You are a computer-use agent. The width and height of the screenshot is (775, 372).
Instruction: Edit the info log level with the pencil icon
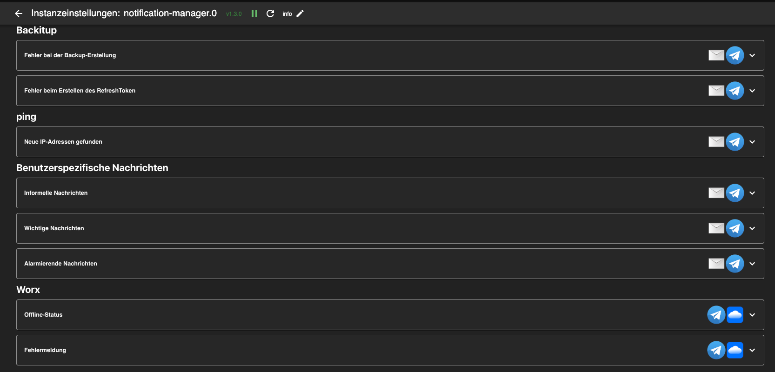pos(300,13)
